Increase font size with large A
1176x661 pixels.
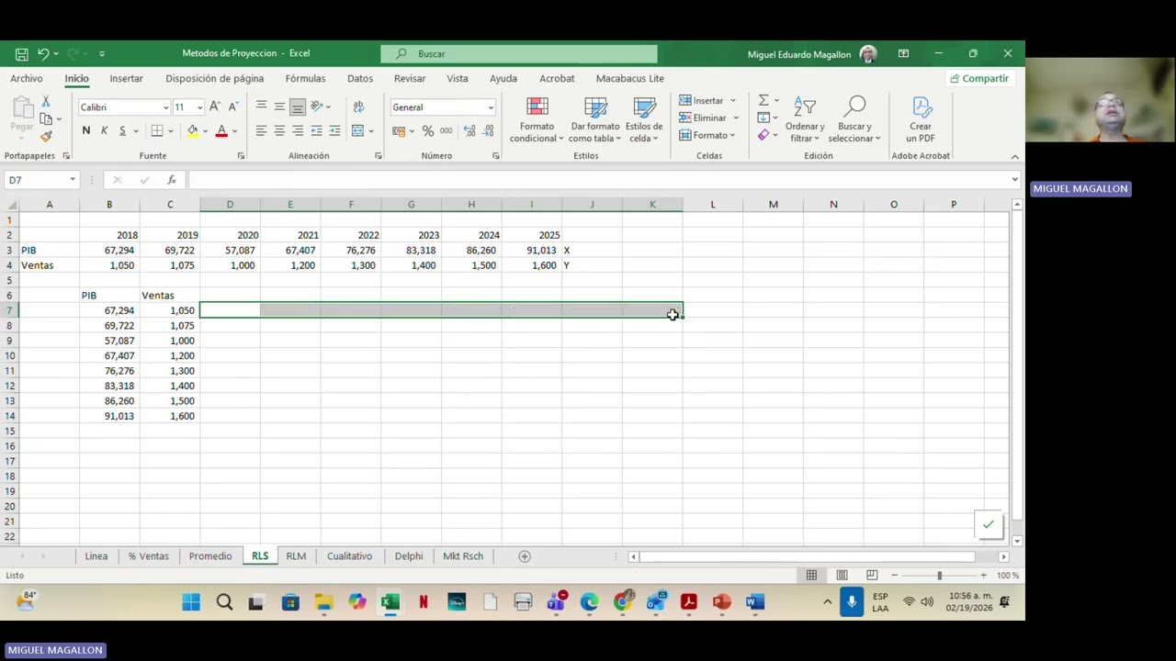click(214, 107)
